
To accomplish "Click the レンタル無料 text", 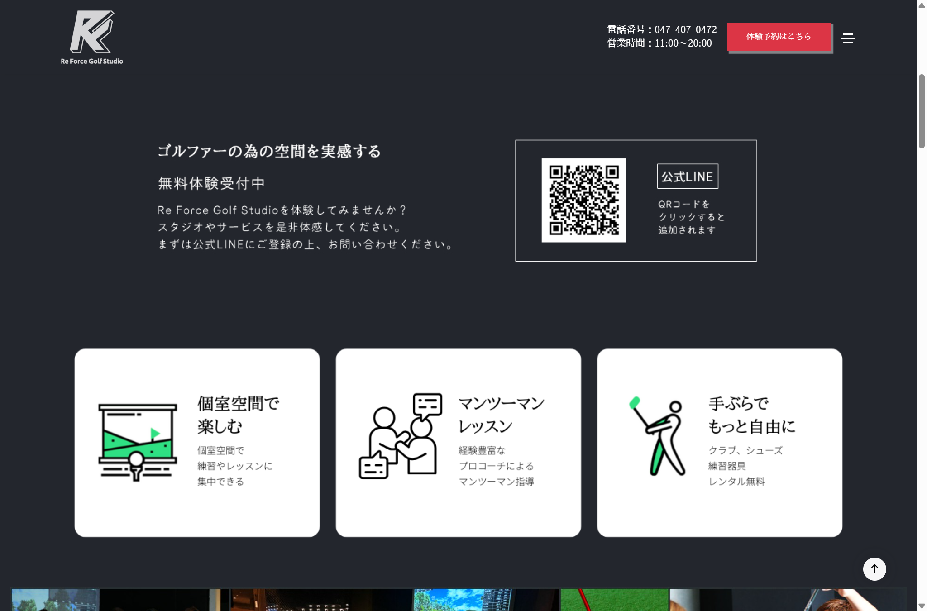I will tap(737, 482).
